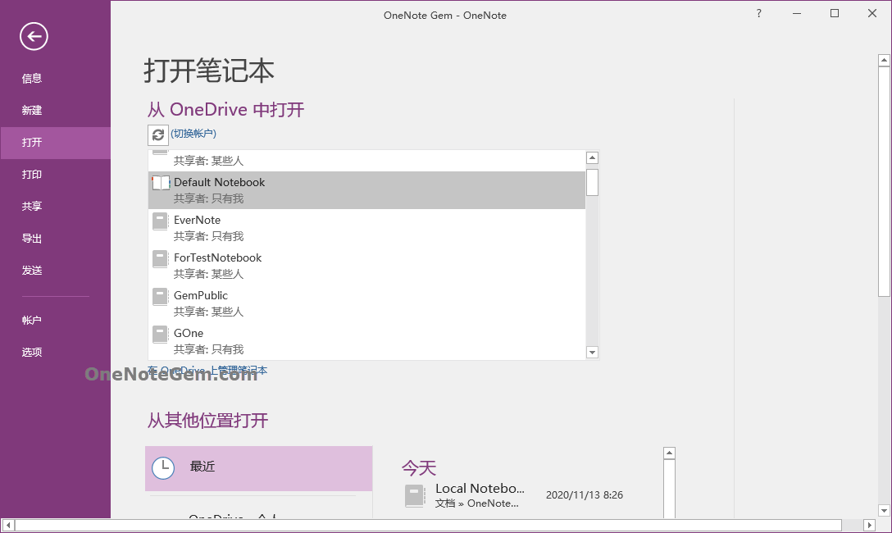Open 选项 in the sidebar
The height and width of the screenshot is (533, 892).
tap(55, 352)
